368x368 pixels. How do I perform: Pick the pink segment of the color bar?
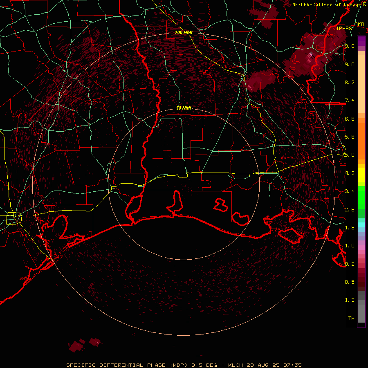click(x=361, y=247)
